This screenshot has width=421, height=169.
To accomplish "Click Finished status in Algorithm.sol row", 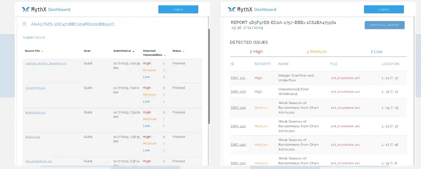I will coord(178,88).
